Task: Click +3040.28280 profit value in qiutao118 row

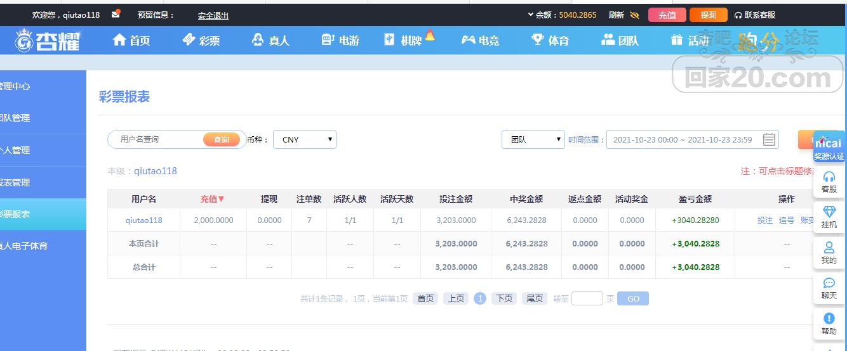Action: pos(696,220)
